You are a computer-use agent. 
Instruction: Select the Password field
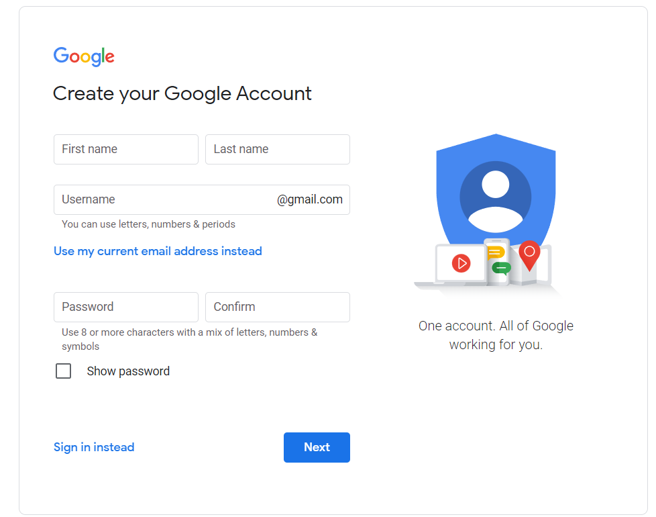point(125,307)
